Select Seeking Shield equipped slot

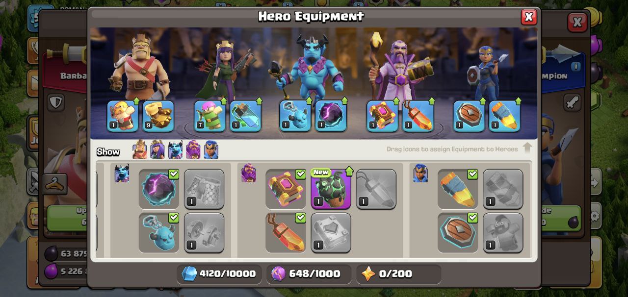coord(469,116)
